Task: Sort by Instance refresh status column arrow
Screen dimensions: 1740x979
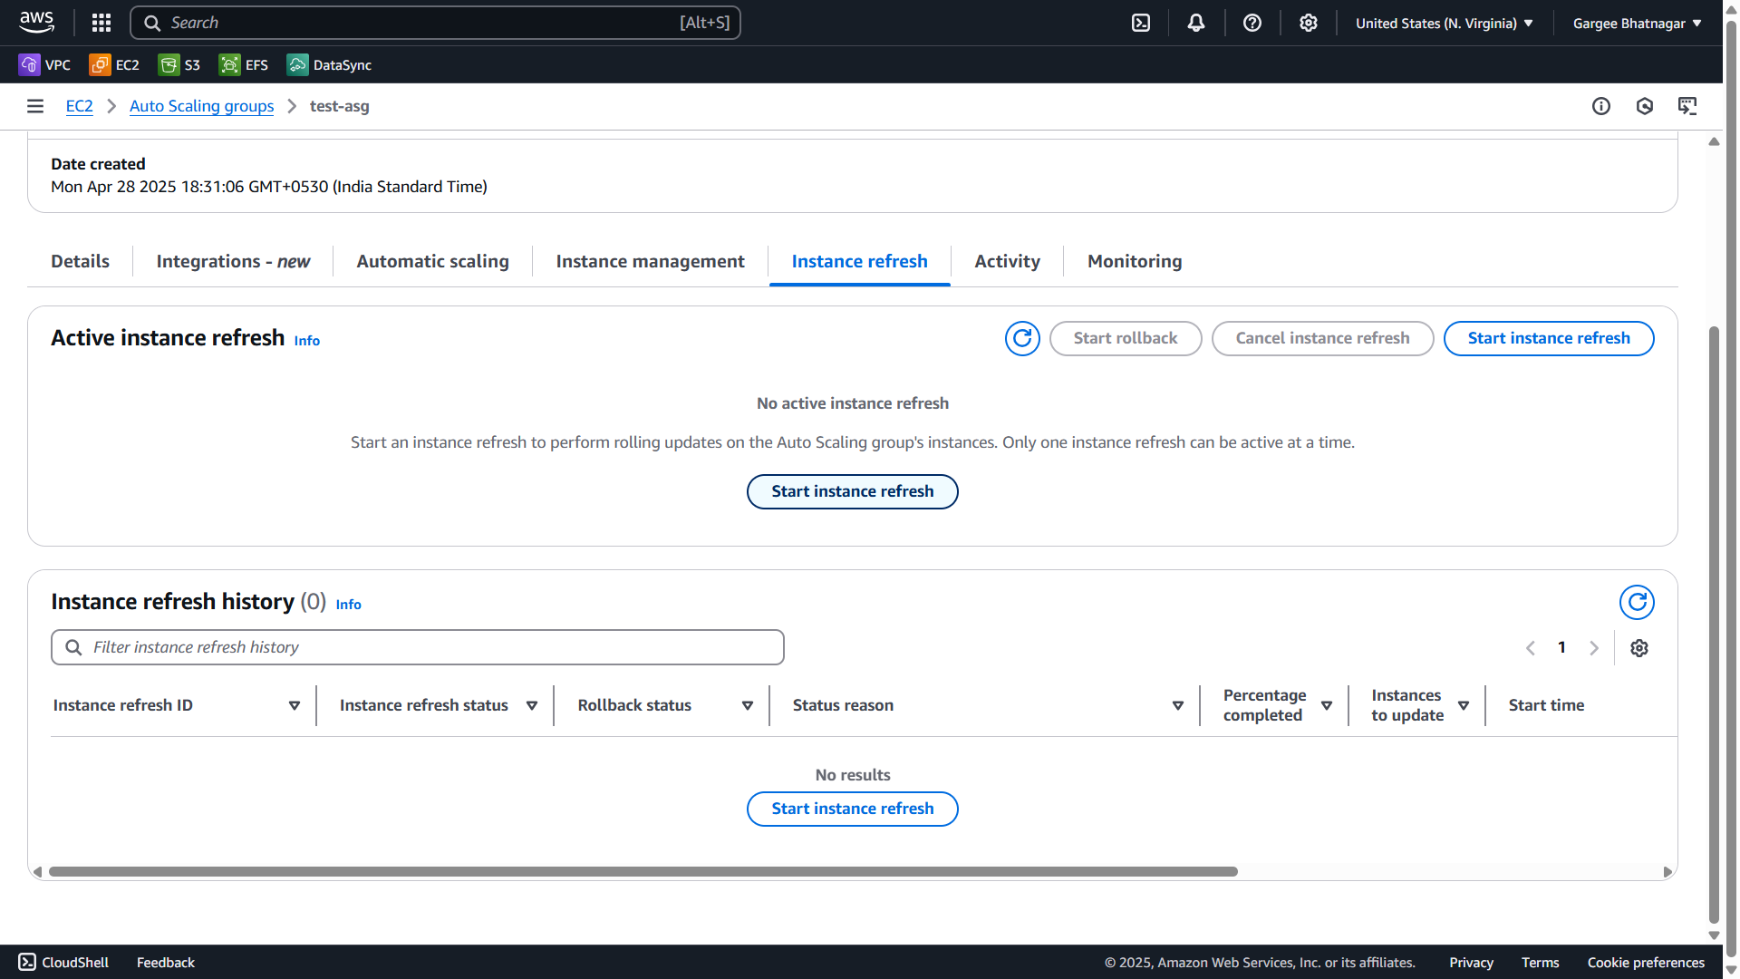Action: click(x=532, y=705)
